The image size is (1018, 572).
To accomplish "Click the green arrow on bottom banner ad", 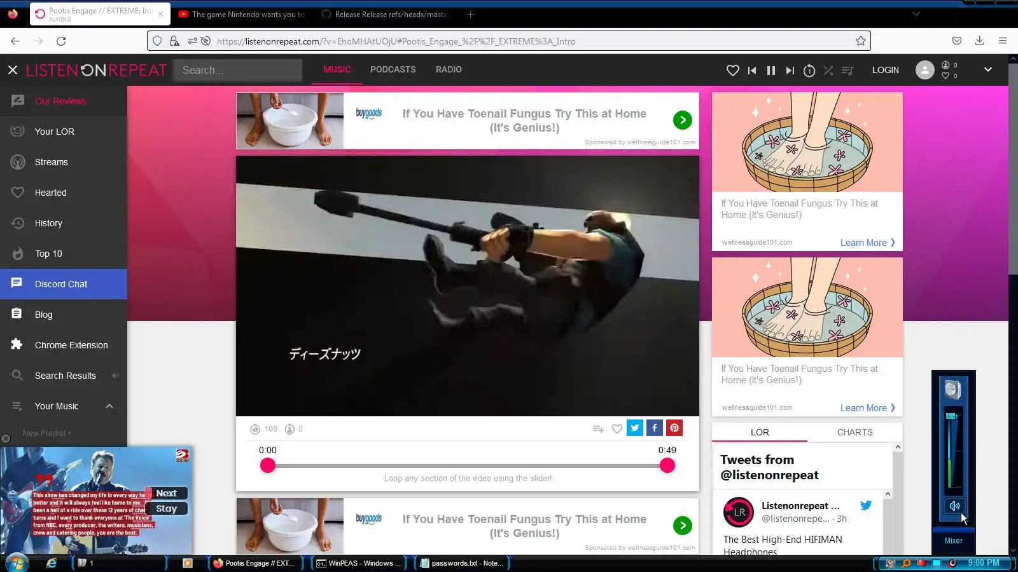I will tap(683, 526).
